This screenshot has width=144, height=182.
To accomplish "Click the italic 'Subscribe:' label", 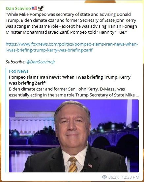I will pos(15,62).
